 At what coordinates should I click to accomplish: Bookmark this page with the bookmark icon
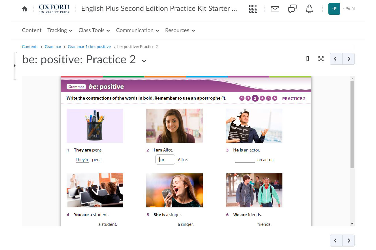point(308,59)
